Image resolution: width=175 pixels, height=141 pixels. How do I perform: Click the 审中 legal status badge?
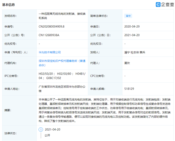click(127, 16)
